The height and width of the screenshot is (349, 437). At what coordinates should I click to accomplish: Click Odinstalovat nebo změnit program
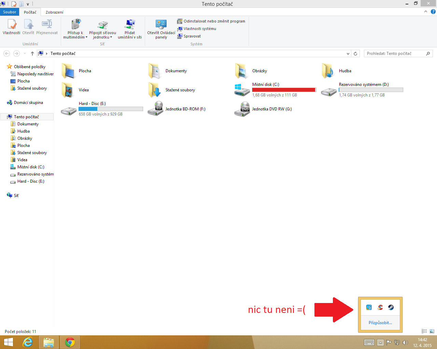214,21
